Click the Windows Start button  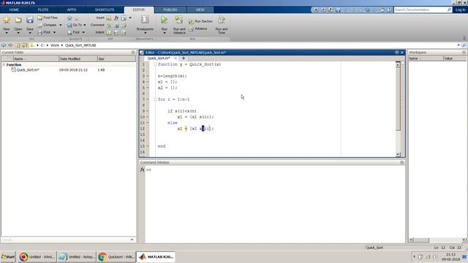pos(8,256)
